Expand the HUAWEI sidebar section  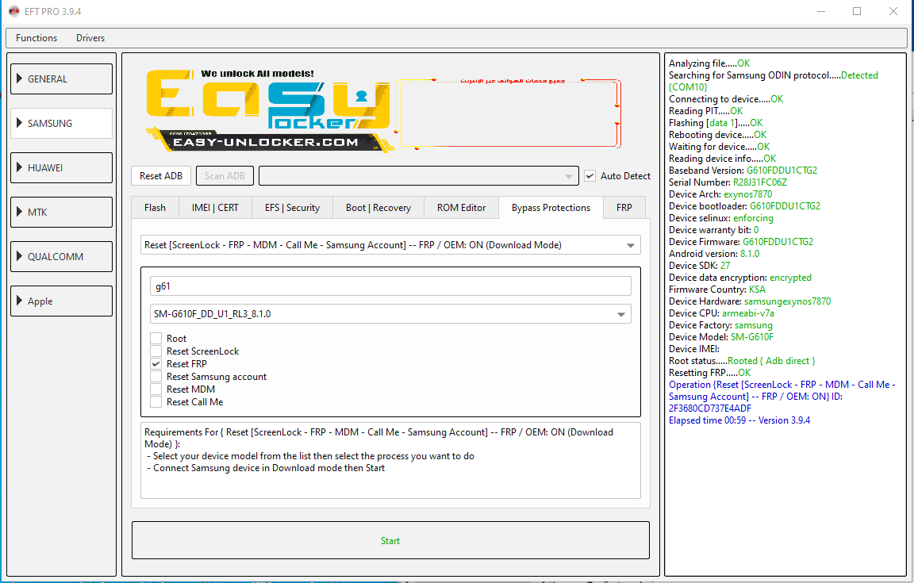(x=61, y=168)
